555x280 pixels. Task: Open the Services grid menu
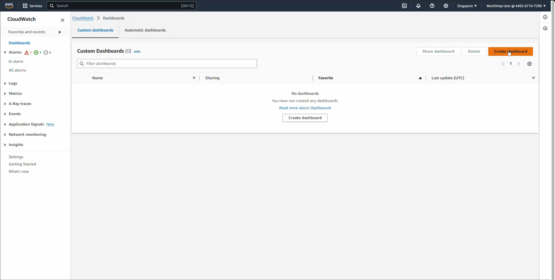click(32, 6)
